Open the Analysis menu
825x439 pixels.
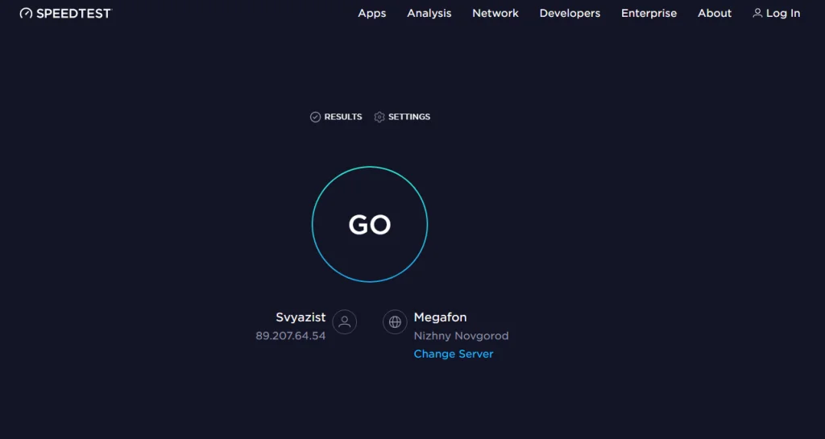tap(429, 13)
